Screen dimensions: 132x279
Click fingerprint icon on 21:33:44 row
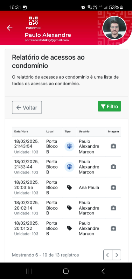(x=69, y=167)
